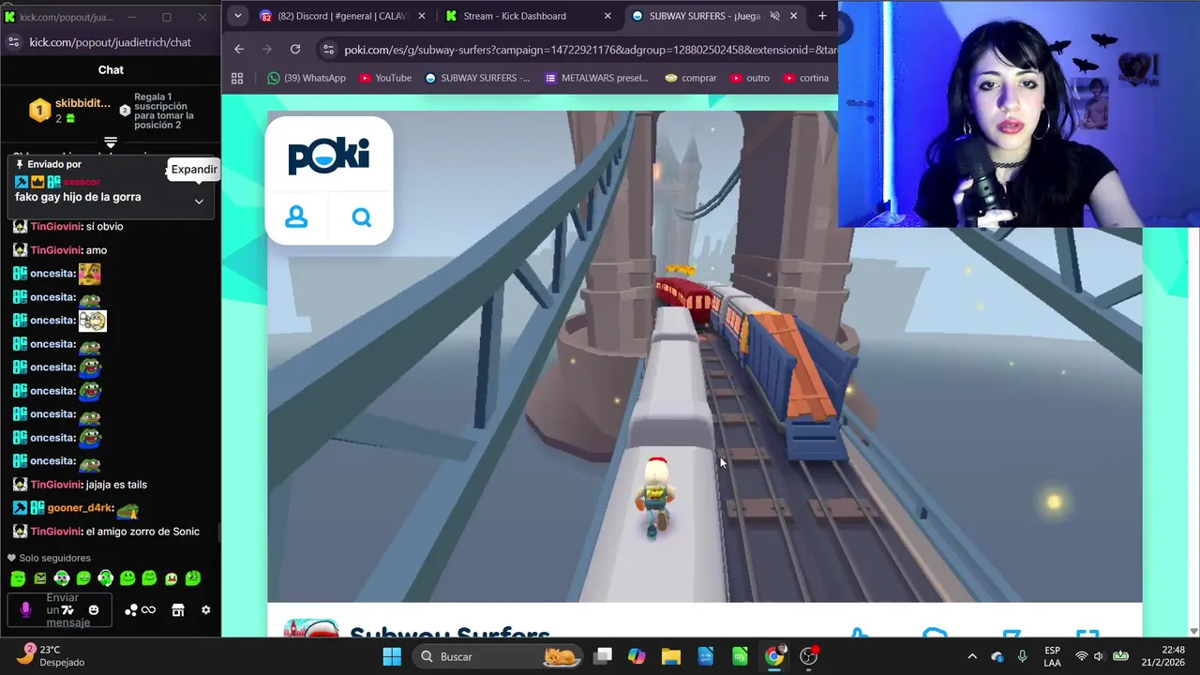
Task: Open Copilot from the taskbar
Action: pyautogui.click(x=637, y=656)
